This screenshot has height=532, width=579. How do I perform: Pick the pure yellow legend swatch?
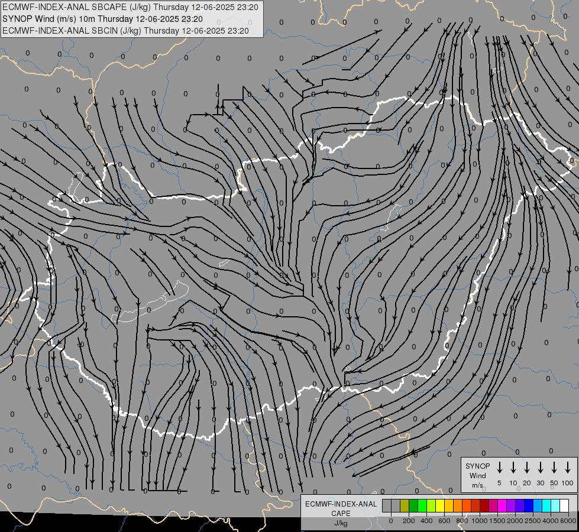click(440, 505)
